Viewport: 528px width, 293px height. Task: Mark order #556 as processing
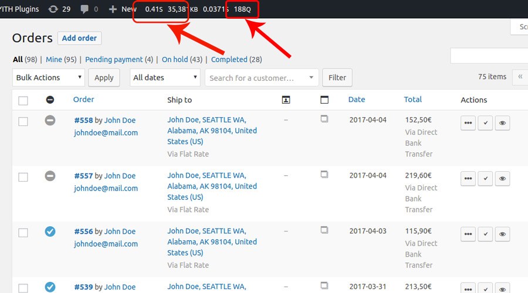[468, 234]
